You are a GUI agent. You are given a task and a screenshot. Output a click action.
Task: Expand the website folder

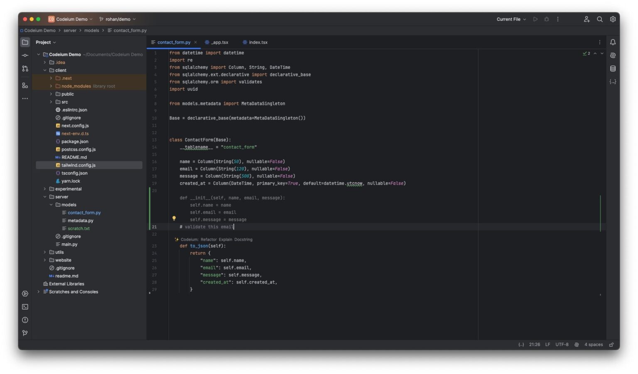click(44, 260)
